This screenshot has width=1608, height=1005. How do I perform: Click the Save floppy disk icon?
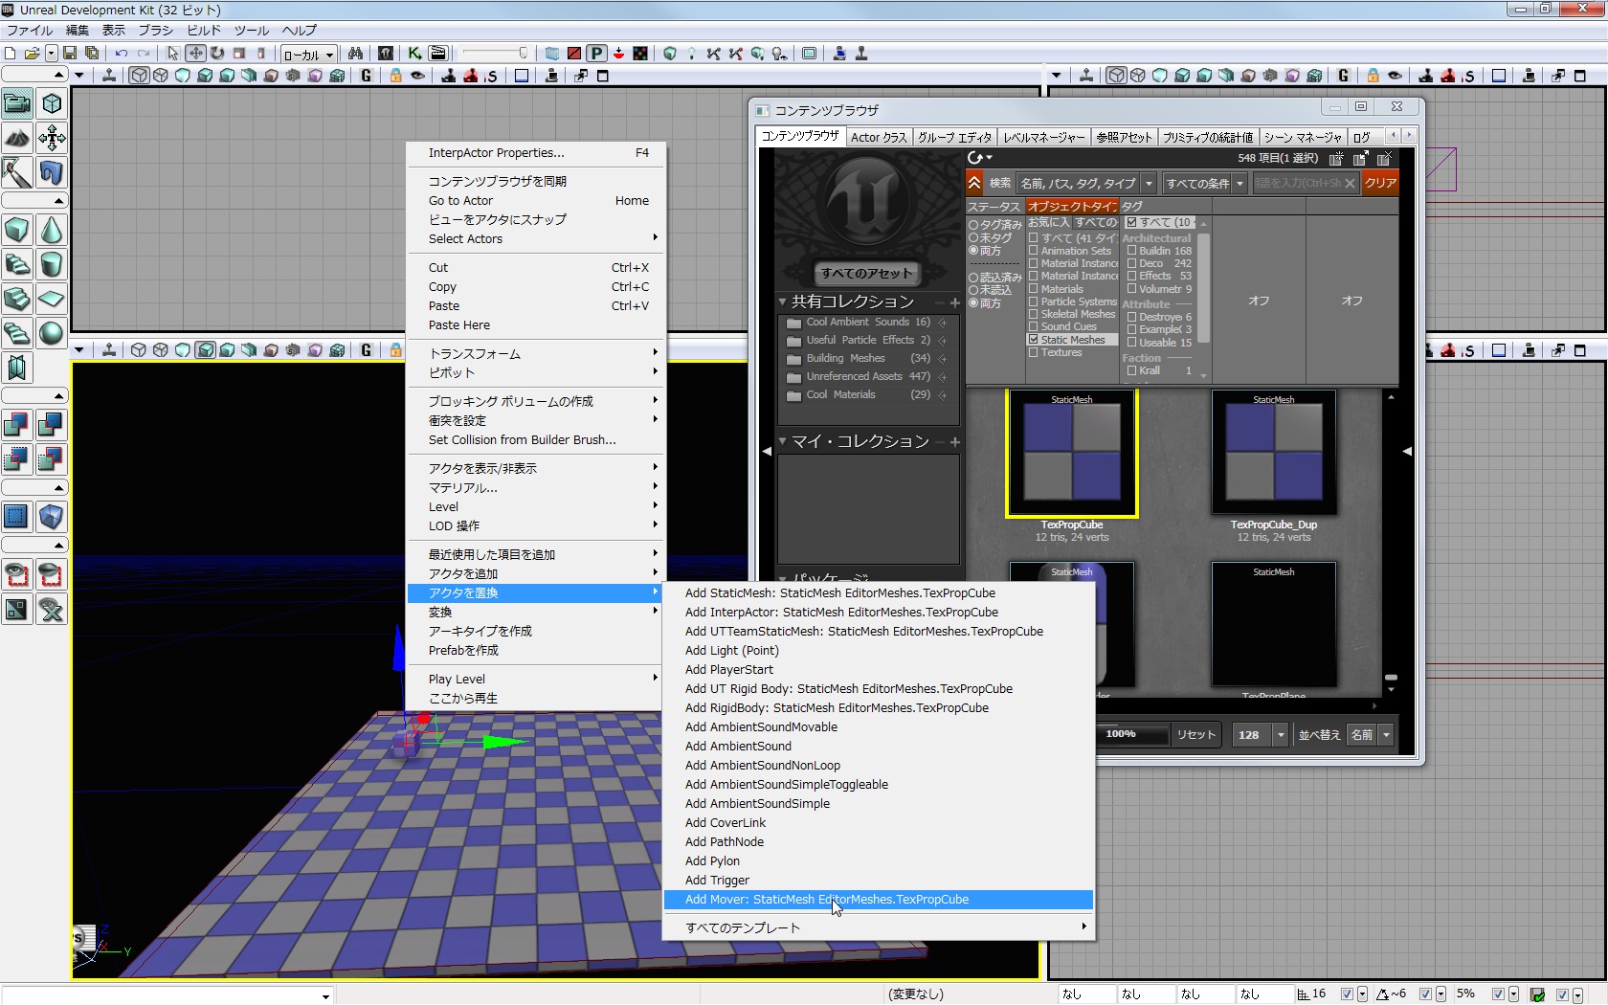[70, 54]
